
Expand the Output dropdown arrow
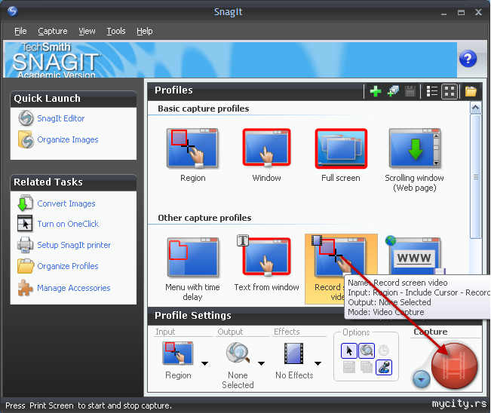pyautogui.click(x=262, y=363)
